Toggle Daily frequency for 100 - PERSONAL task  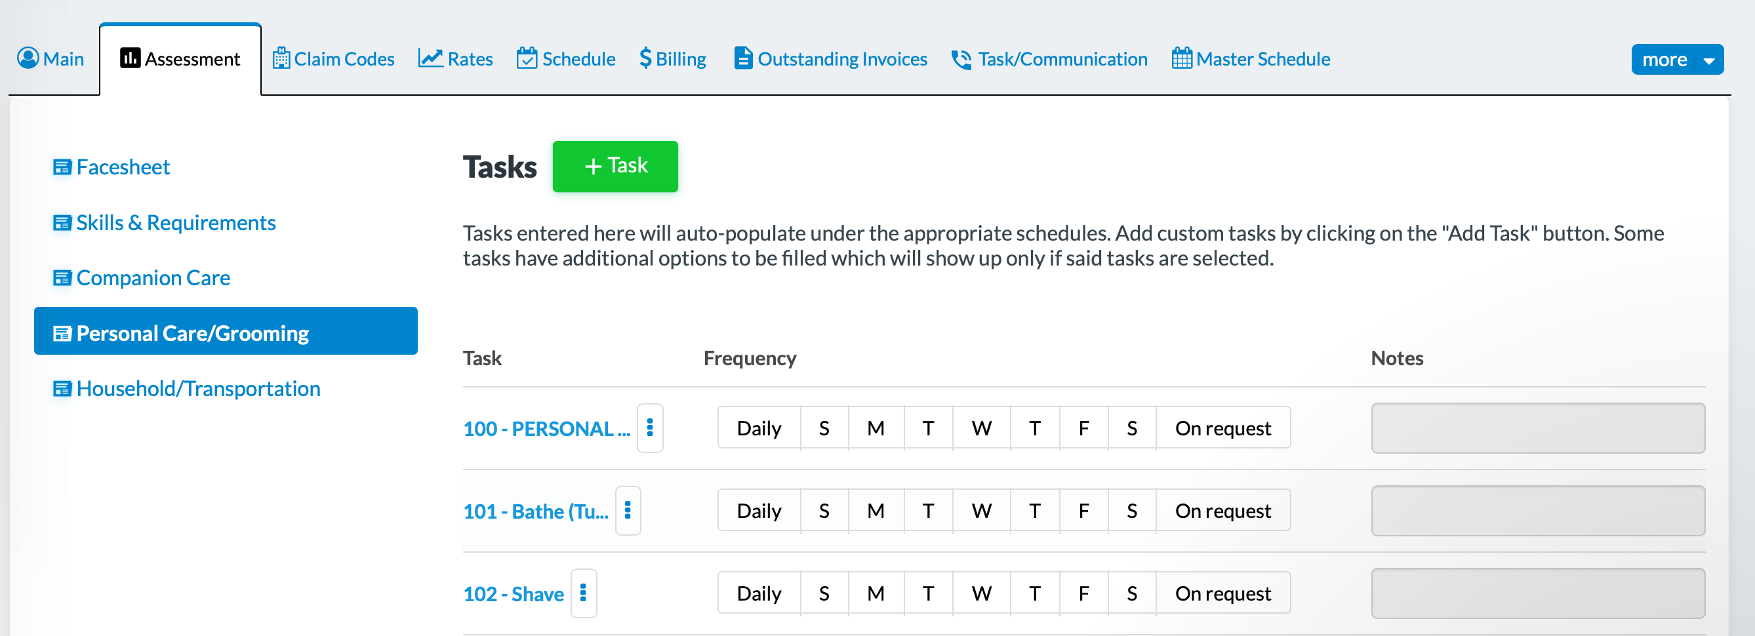(758, 428)
